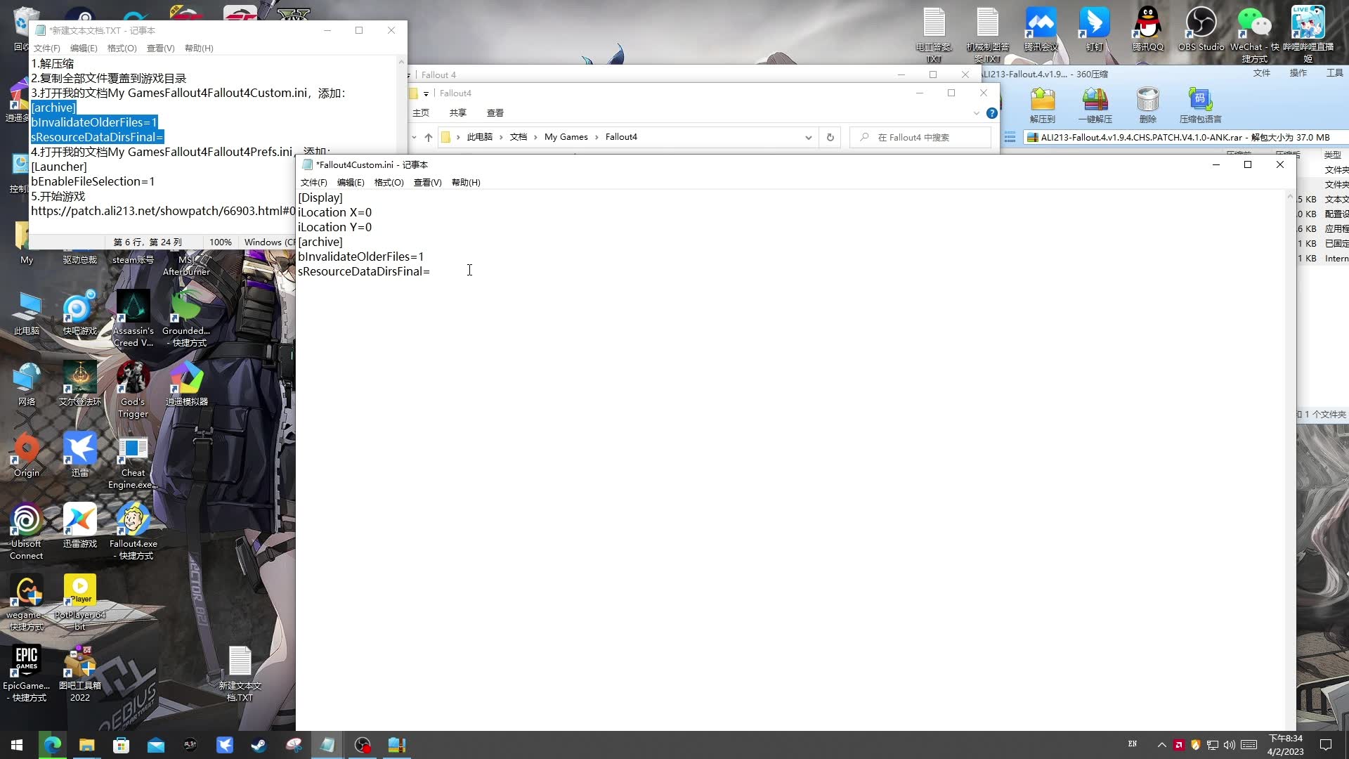Open Microsoft Edge from taskbar
Viewport: 1349px width, 759px height.
click(52, 745)
